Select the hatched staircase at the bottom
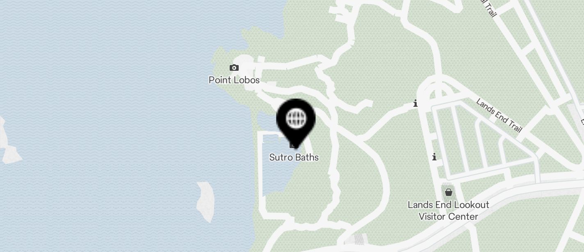 coord(361,239)
